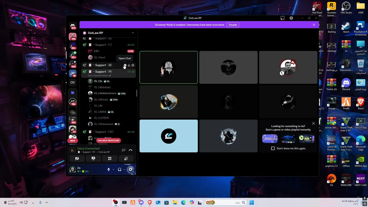Watch LOv's LIVE stream

click(x=131, y=51)
